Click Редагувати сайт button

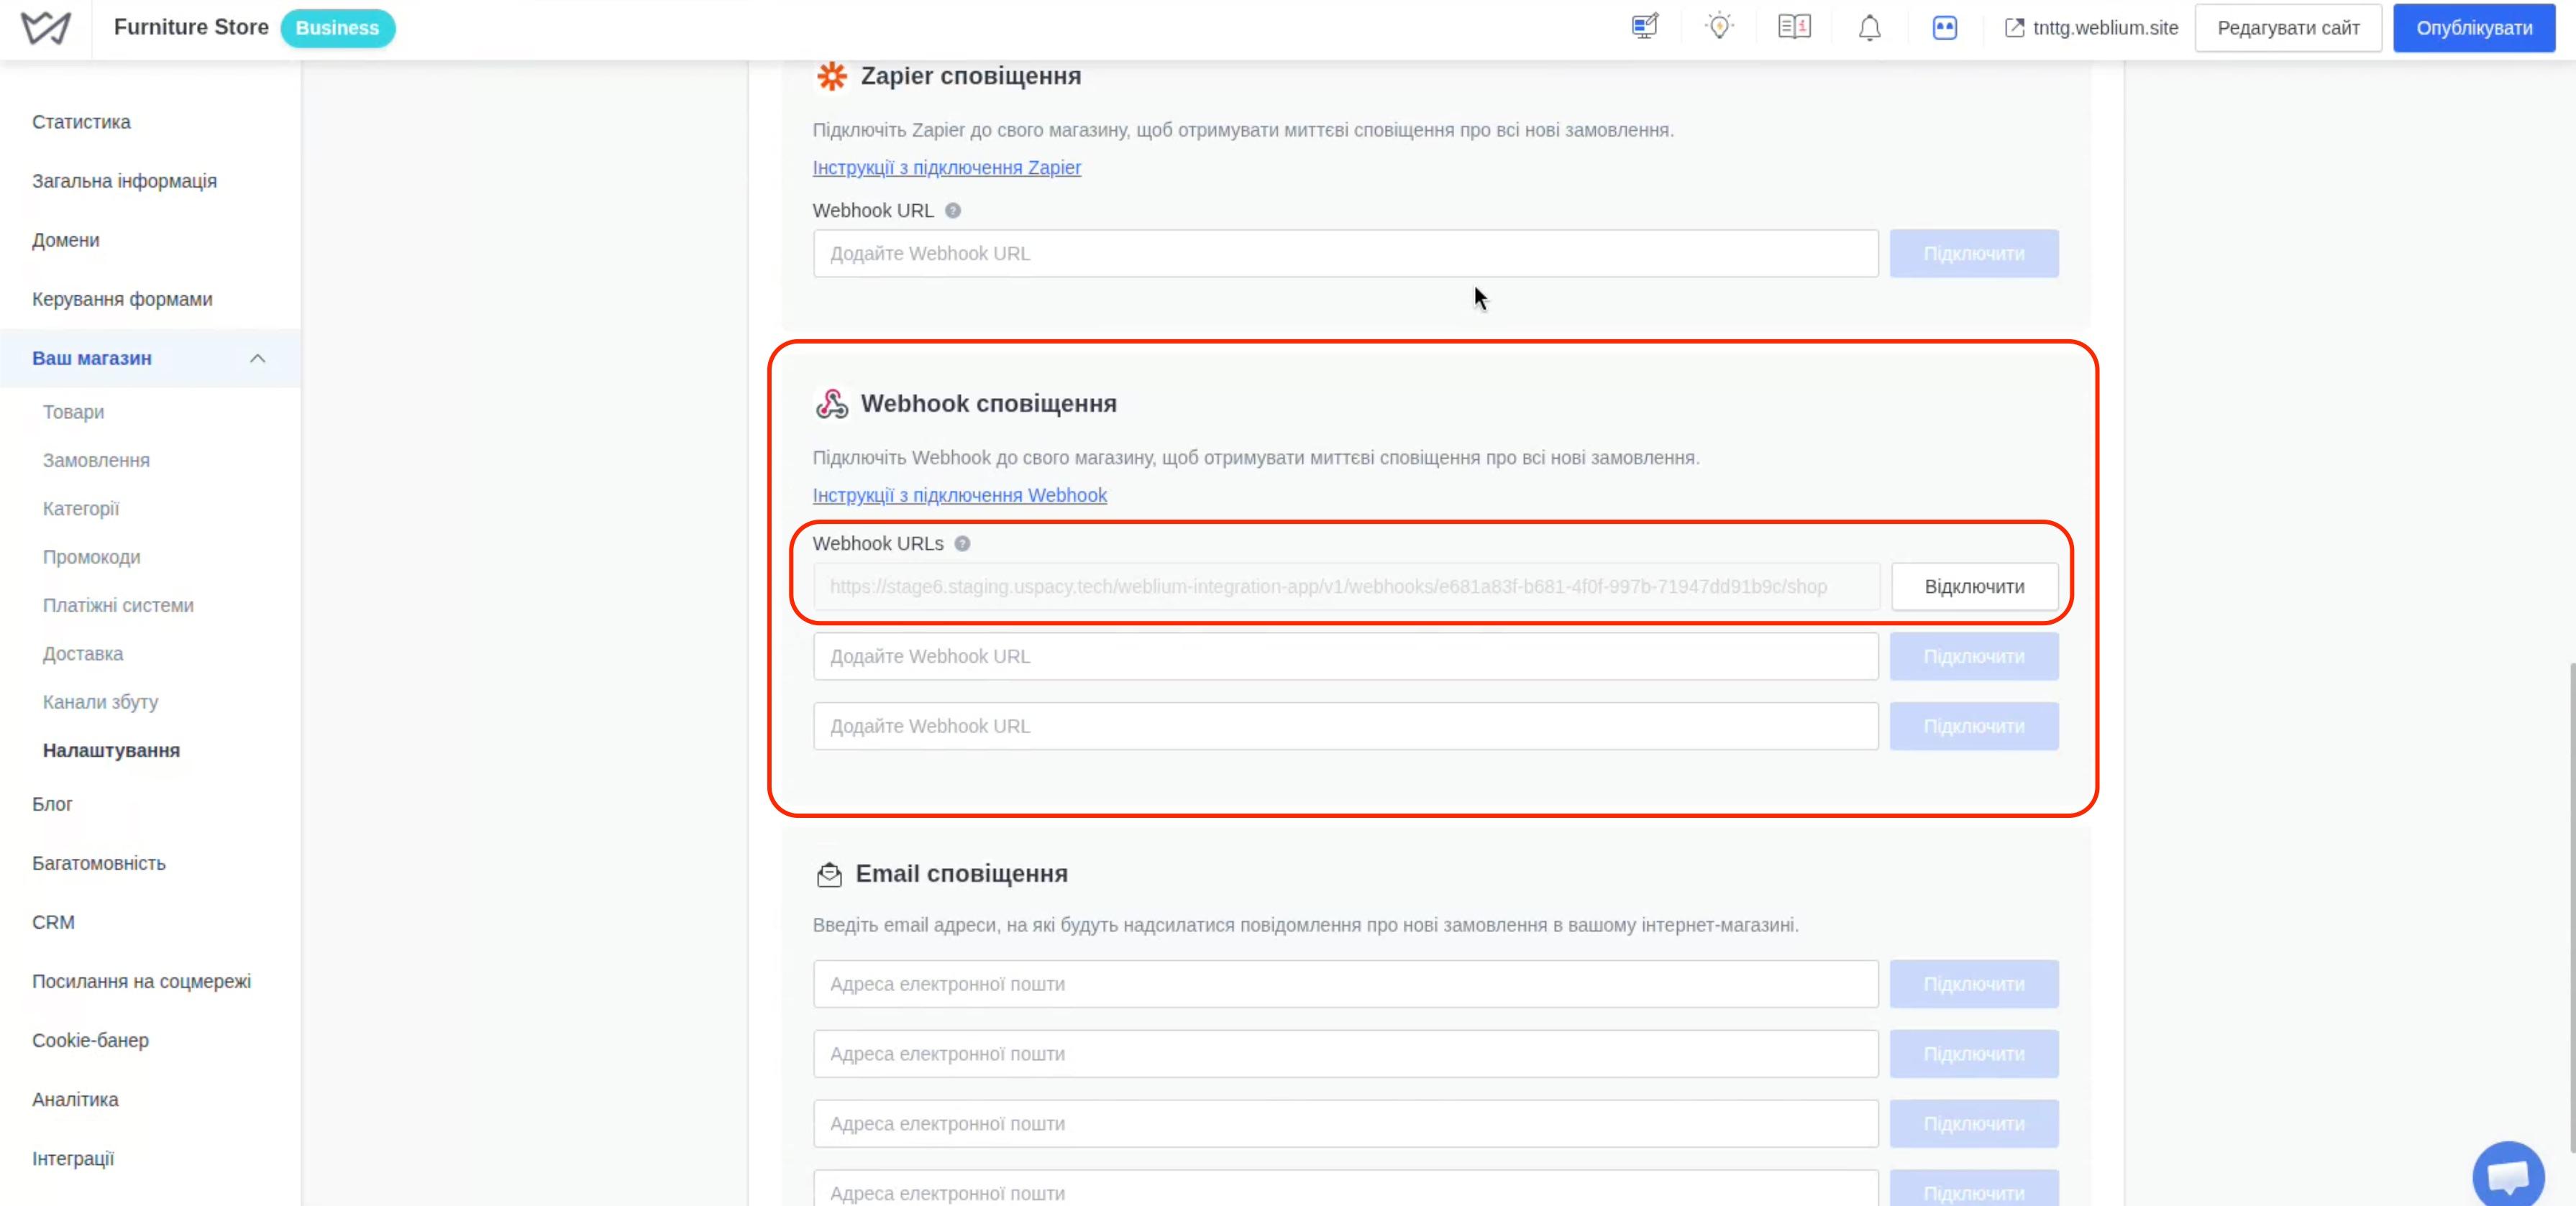point(2288,28)
